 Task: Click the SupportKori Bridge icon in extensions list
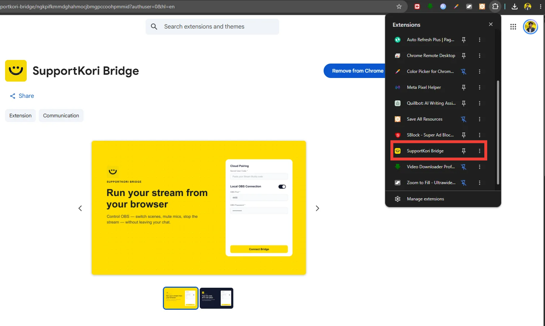398,151
